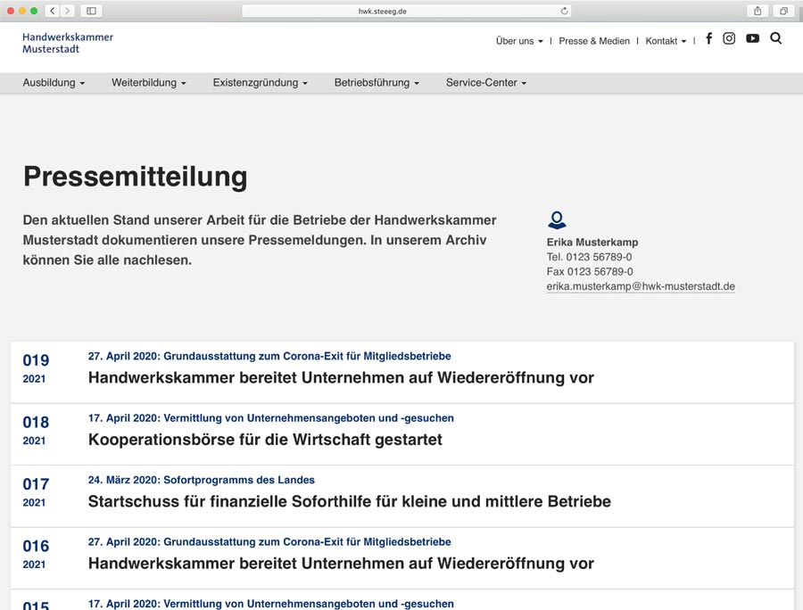Viewport: 803px width, 610px height.
Task: Open the Instagram icon link
Action: [729, 38]
